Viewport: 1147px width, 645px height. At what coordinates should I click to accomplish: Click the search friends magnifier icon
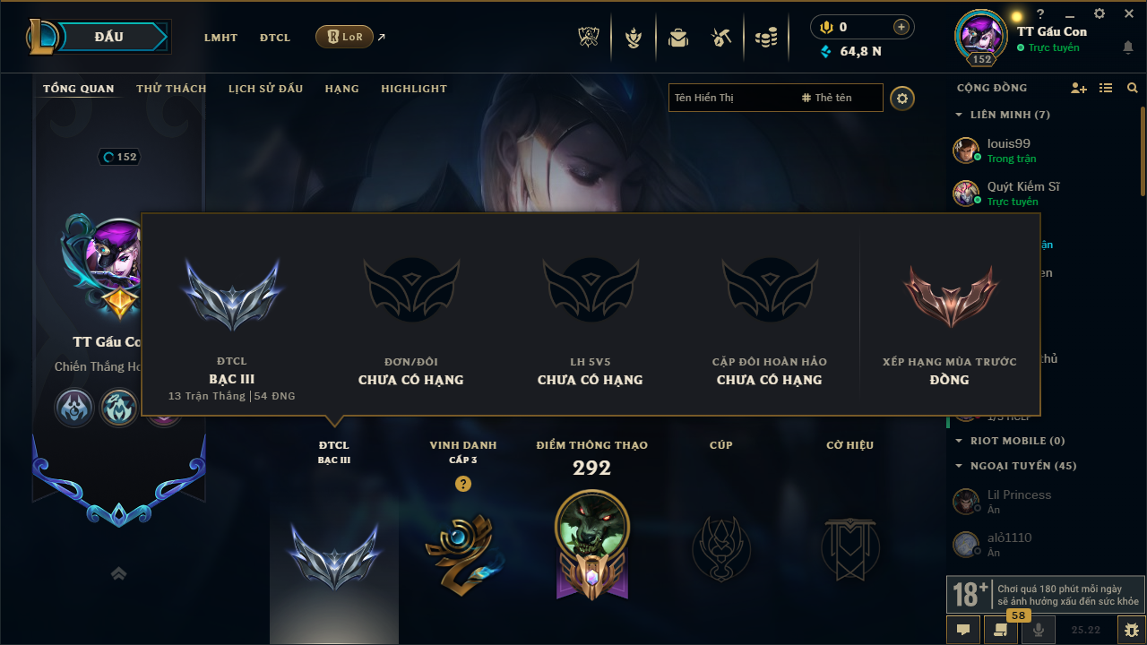click(x=1133, y=88)
